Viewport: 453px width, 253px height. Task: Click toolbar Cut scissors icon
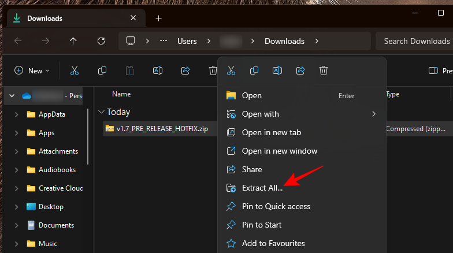point(75,70)
